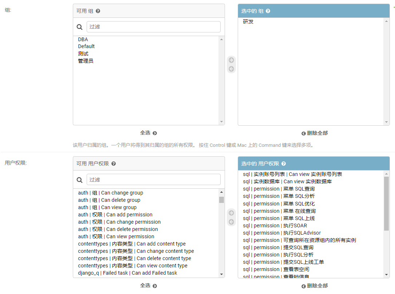The image size is (395, 294).
Task: Click left arrow to remove user permission
Action: click(x=231, y=222)
